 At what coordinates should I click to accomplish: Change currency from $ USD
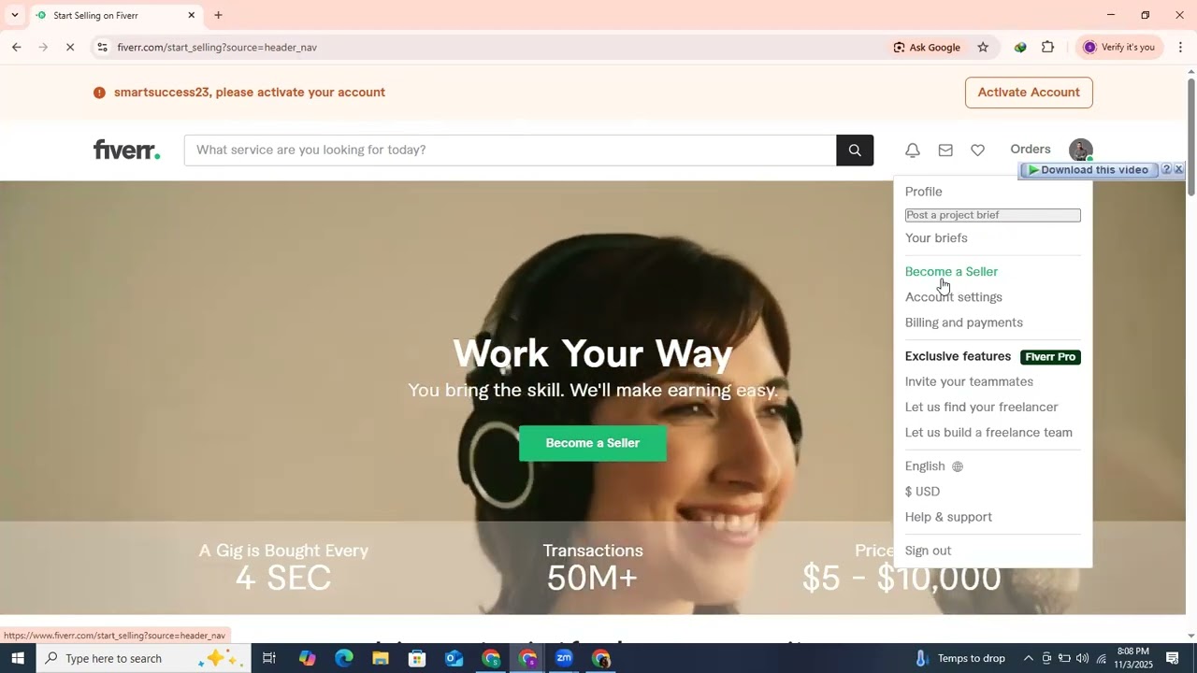922,492
